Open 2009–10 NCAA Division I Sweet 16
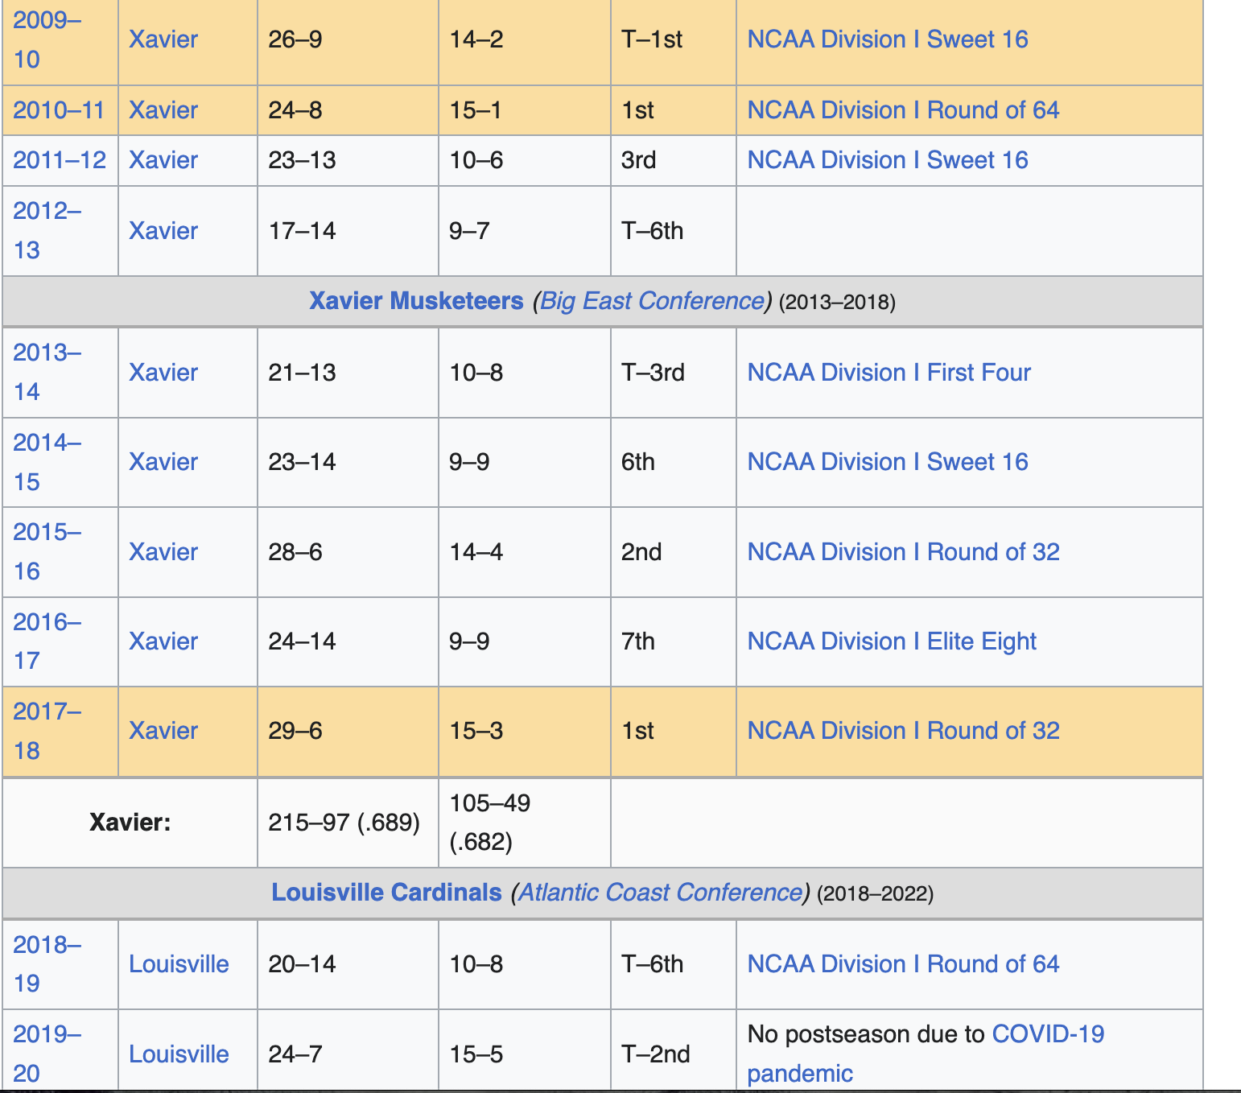The width and height of the screenshot is (1241, 1093). (x=887, y=39)
